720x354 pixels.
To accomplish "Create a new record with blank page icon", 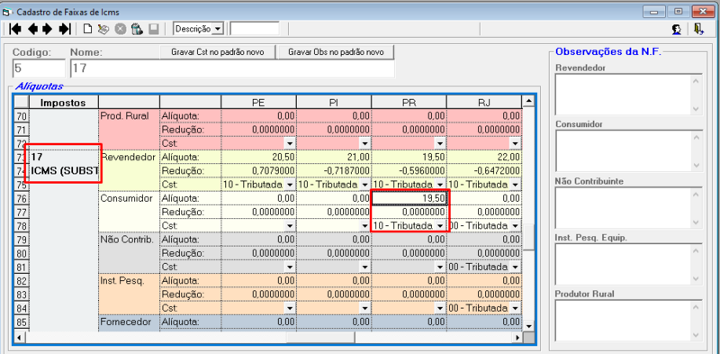I will click(x=87, y=29).
